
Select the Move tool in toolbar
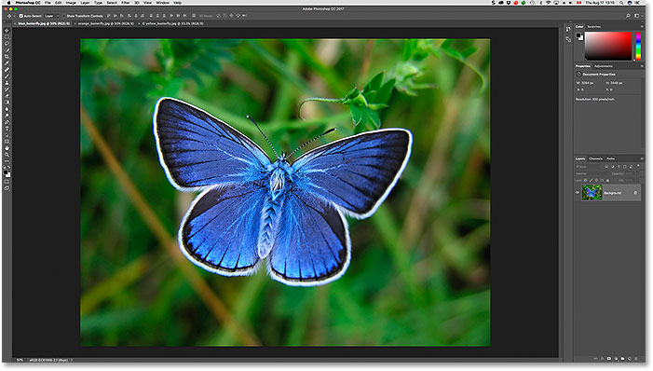7,31
